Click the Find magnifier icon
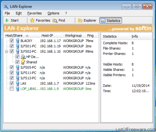Viewport: 156px width, 132px height. pyautogui.click(x=55, y=20)
